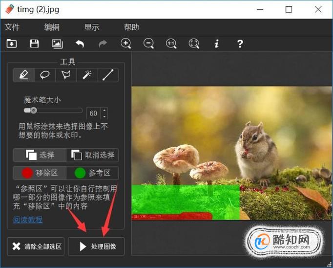Zoom out with the minus magnifier
Viewport: 333px width, 268px height.
[148, 44]
